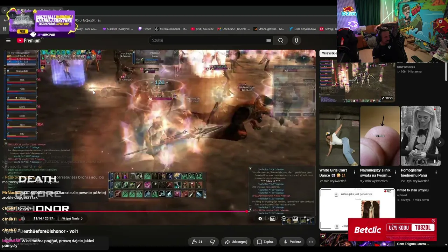Screen dimensions: 448x252
Task: Open Witam jaka jest podeszwa thumbnail
Action: pos(357,209)
